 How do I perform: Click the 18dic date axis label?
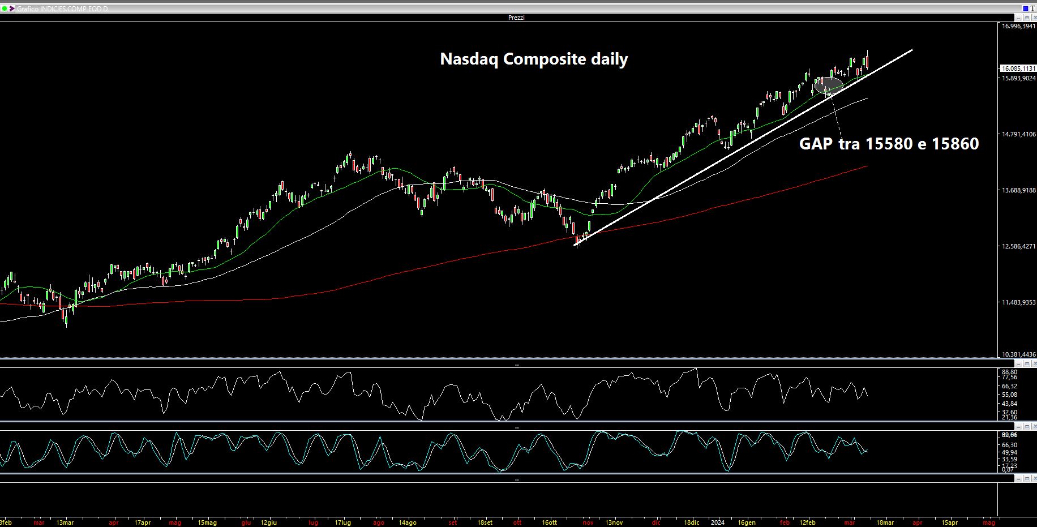click(x=691, y=522)
